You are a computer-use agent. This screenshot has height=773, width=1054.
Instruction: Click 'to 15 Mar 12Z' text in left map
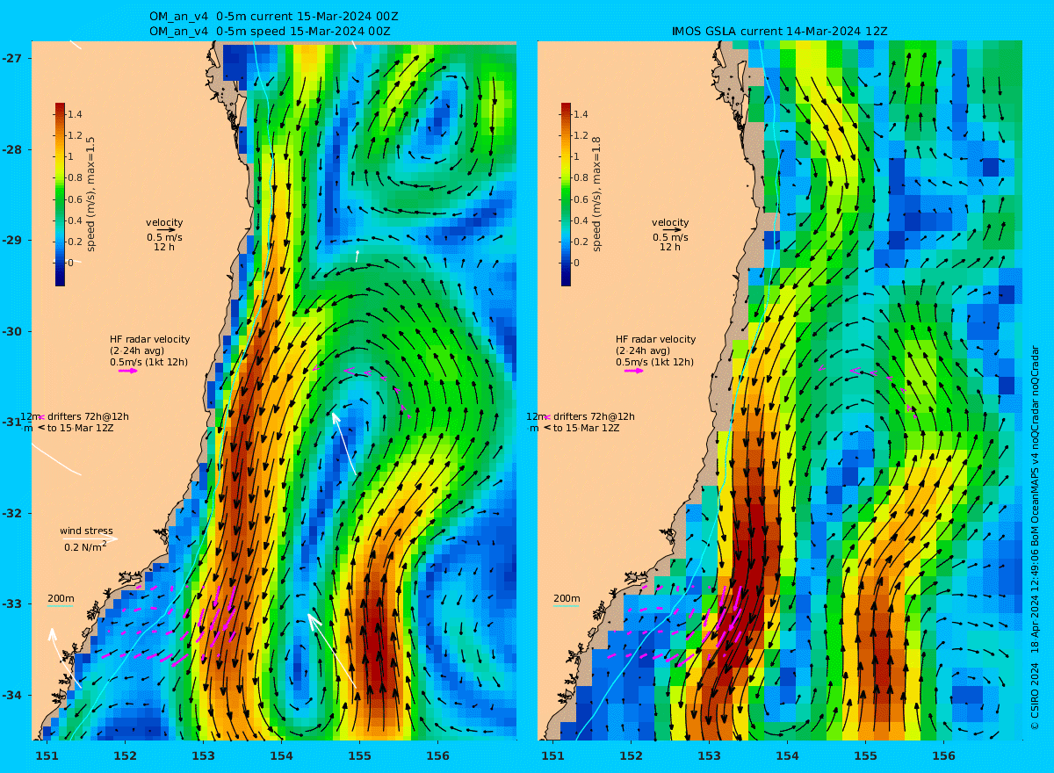click(81, 428)
